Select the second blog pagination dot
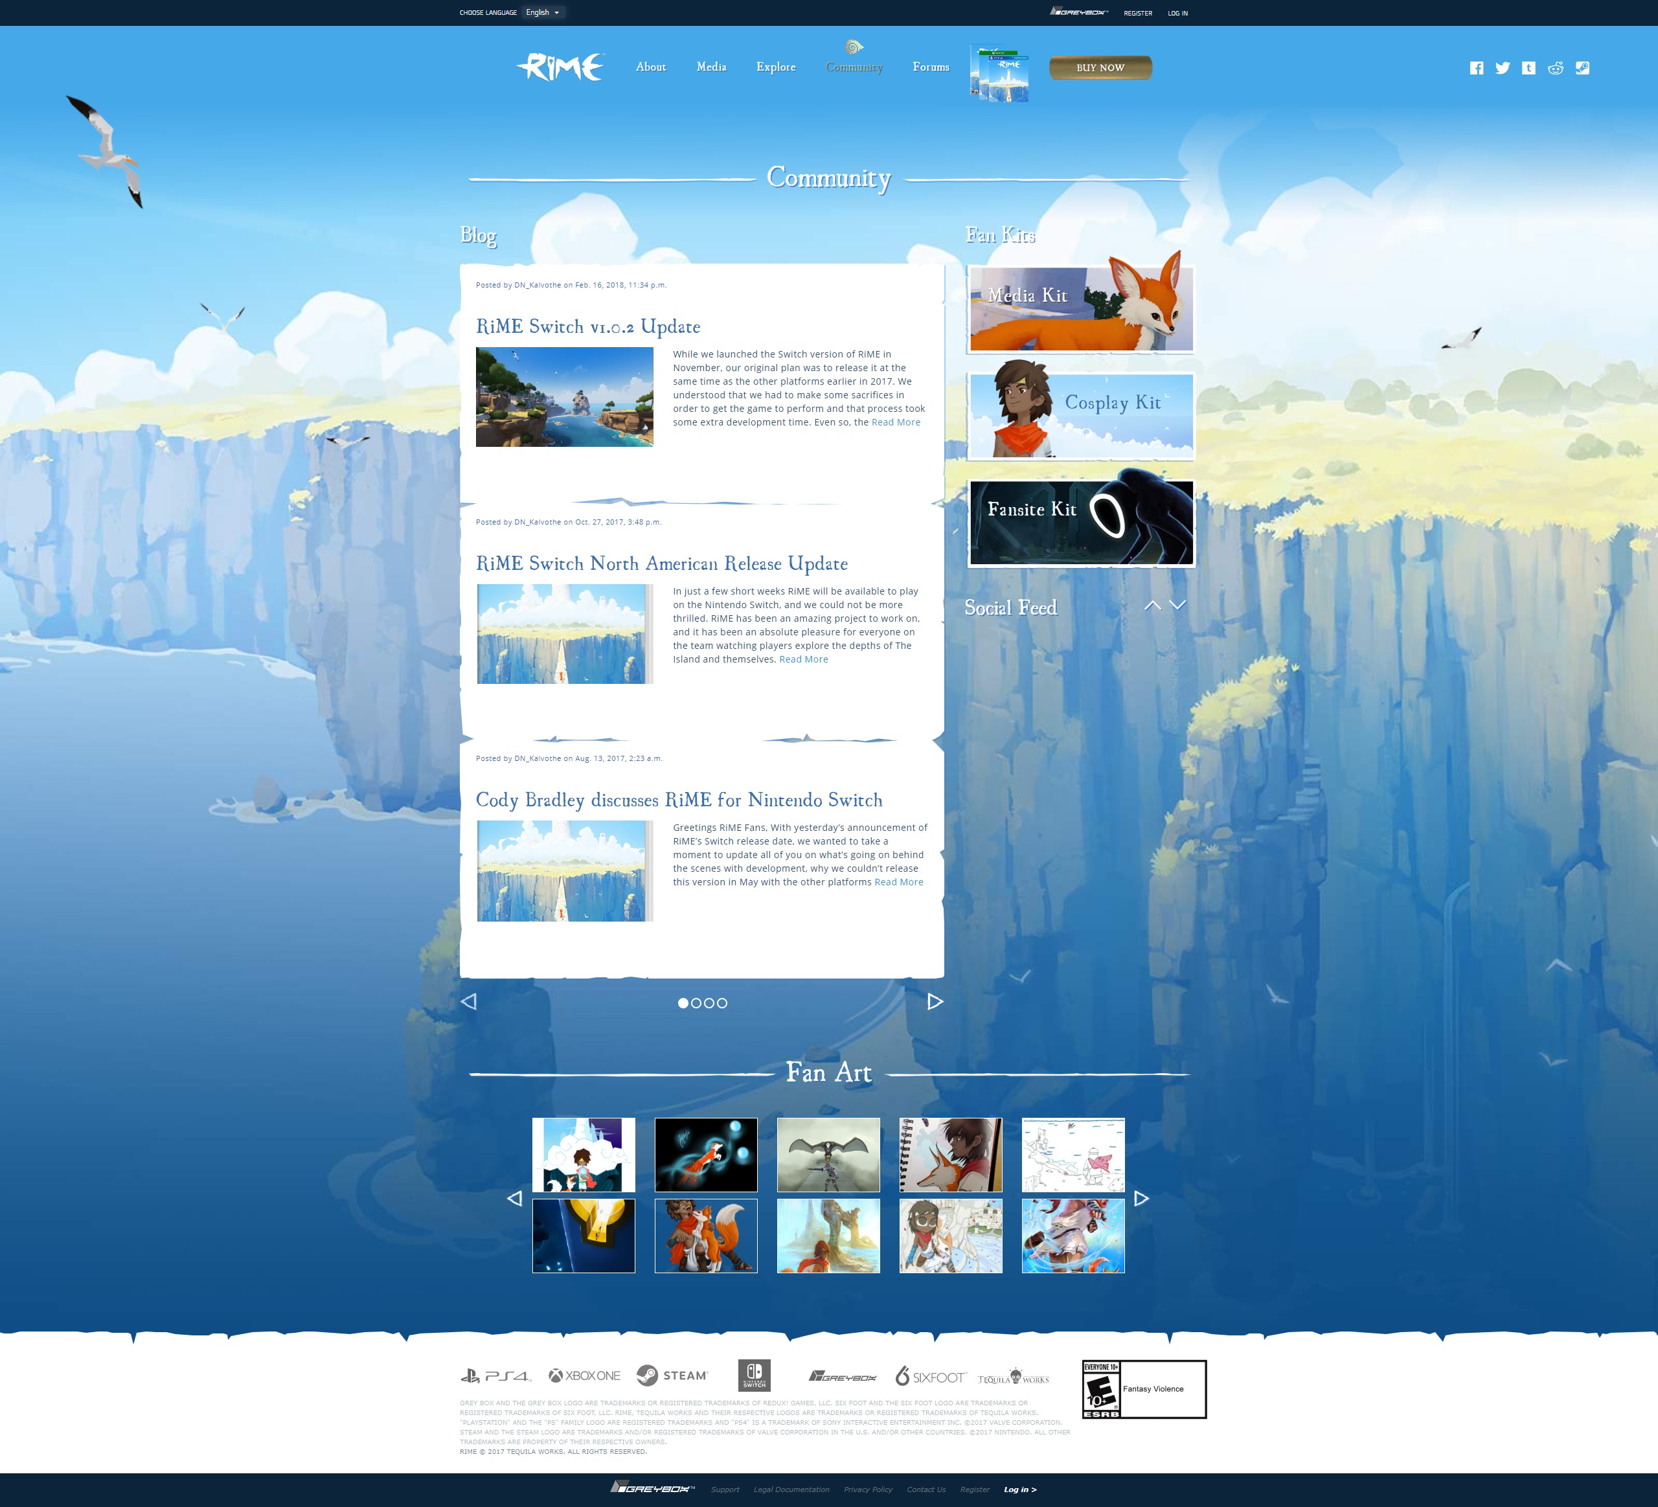Image resolution: width=1658 pixels, height=1507 pixels. 696,1003
